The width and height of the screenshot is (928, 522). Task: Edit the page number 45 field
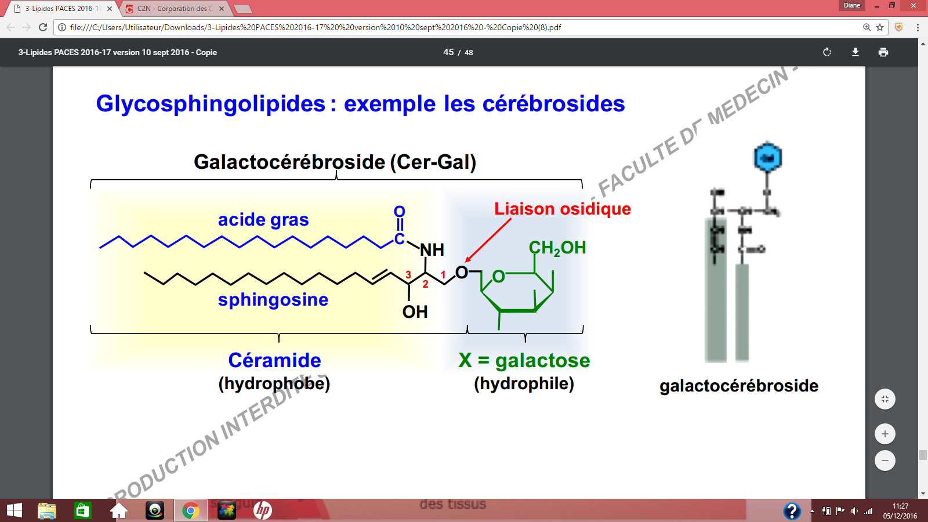coord(448,52)
